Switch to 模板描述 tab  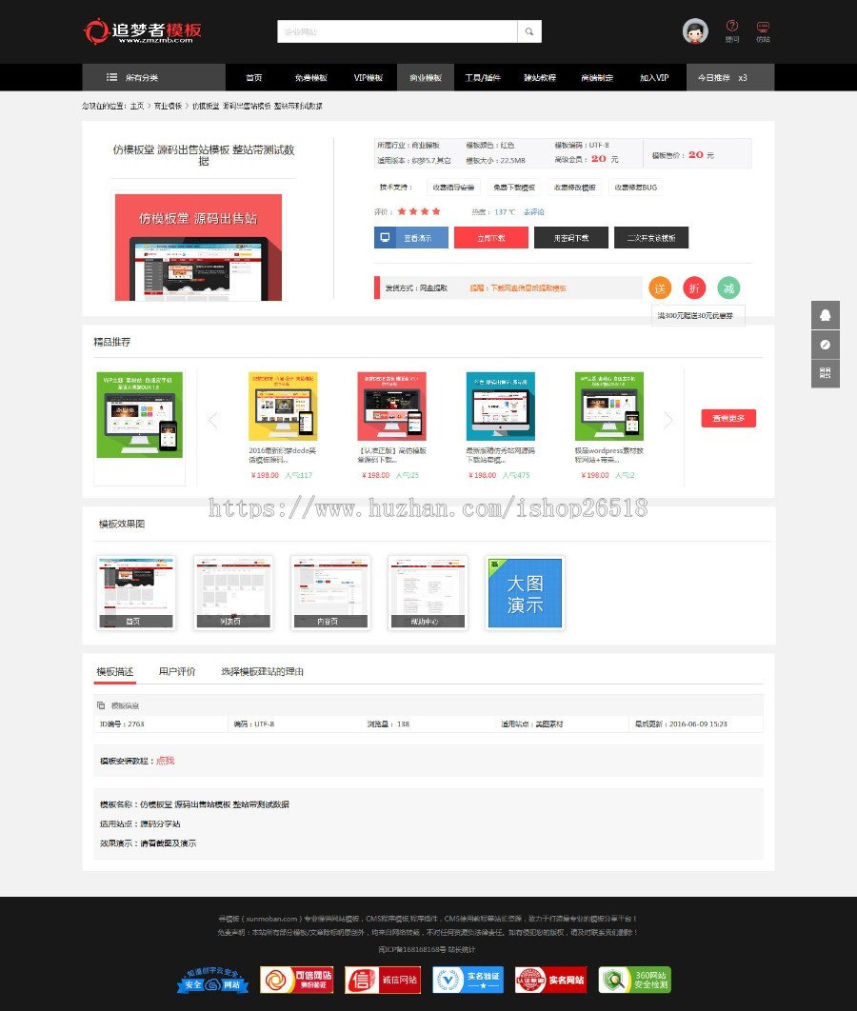(x=115, y=672)
